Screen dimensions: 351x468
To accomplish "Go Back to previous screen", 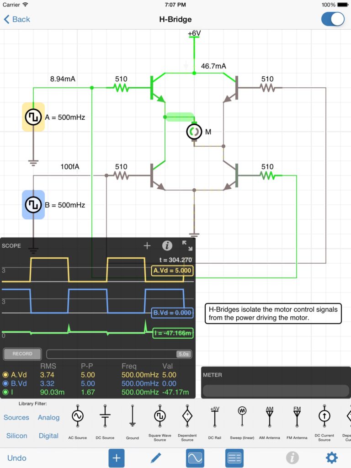I will [17, 19].
